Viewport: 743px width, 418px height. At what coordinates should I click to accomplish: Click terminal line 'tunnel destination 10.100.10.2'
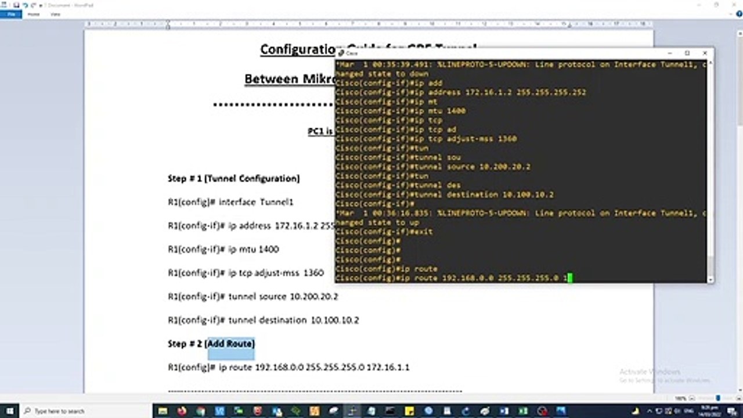point(445,194)
